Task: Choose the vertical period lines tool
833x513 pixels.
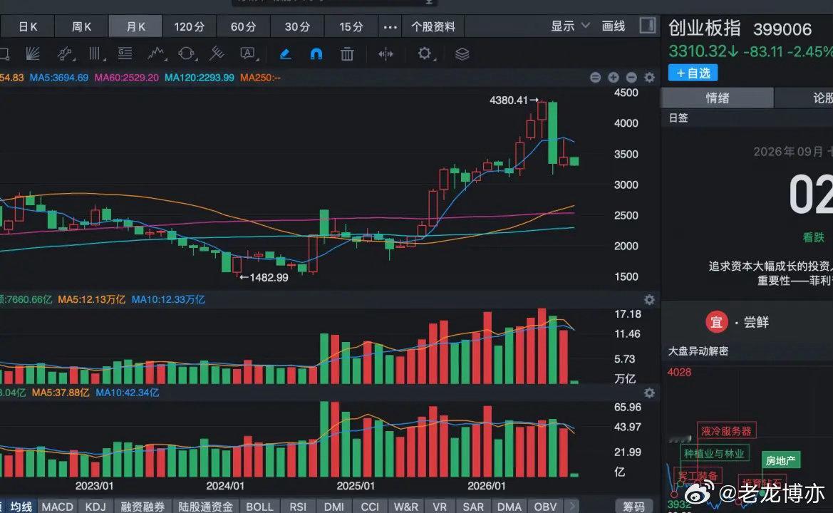Action: coord(95,53)
